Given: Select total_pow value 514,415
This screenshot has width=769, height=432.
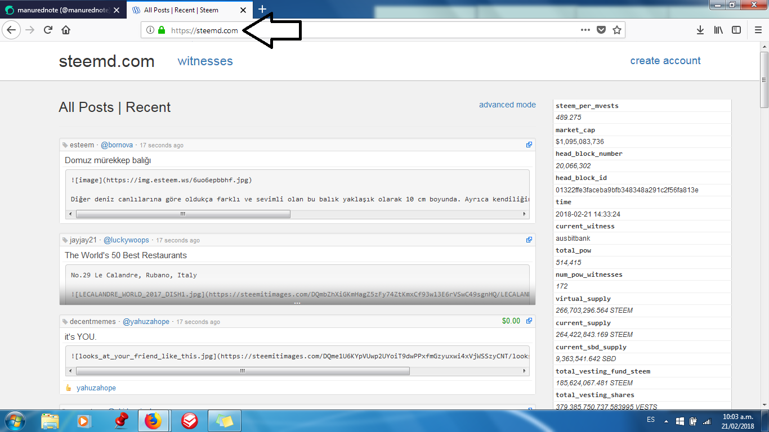Looking at the screenshot, I should pos(569,263).
